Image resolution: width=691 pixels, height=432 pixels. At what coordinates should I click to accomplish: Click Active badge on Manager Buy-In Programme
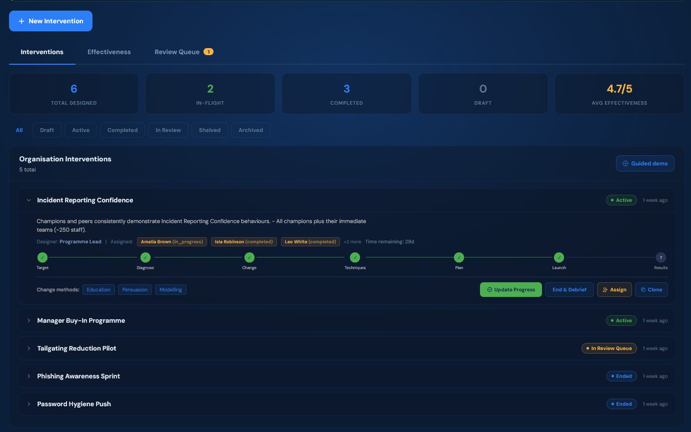tap(621, 321)
